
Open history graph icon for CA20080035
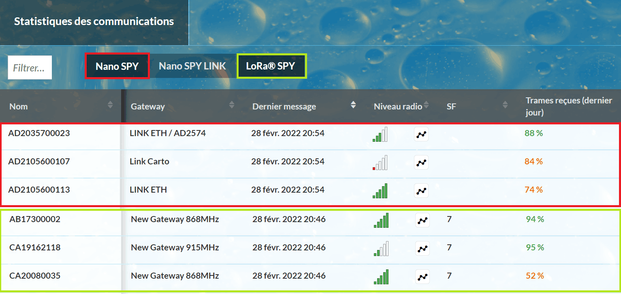(x=423, y=277)
